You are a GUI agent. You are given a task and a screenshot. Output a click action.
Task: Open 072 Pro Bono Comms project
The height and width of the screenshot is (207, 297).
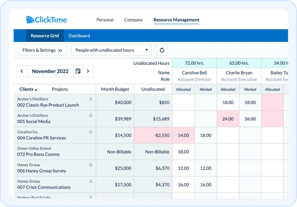(38, 154)
